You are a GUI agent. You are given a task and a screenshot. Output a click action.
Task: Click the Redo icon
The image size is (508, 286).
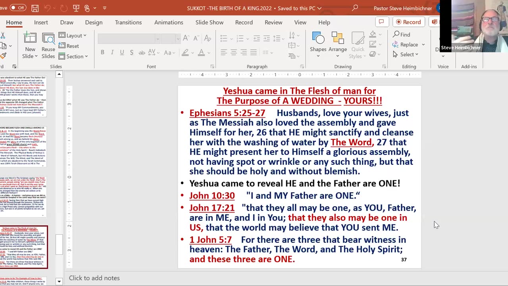tap(64, 8)
